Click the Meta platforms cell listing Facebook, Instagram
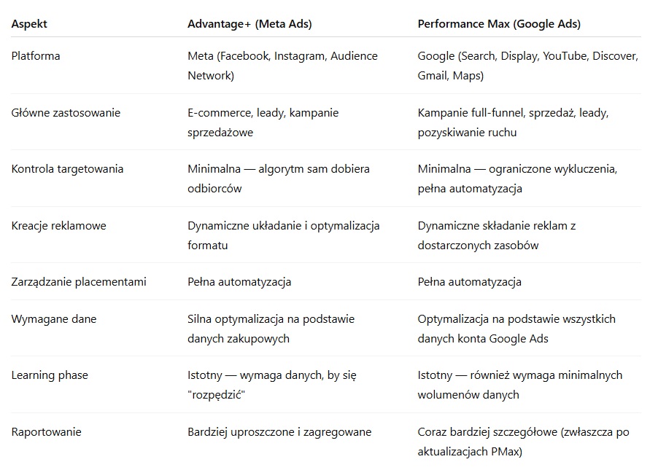 282,66
